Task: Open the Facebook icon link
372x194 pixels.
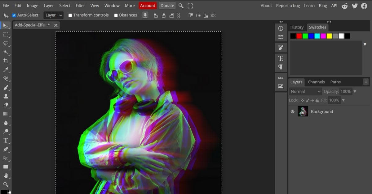Action: [364, 6]
